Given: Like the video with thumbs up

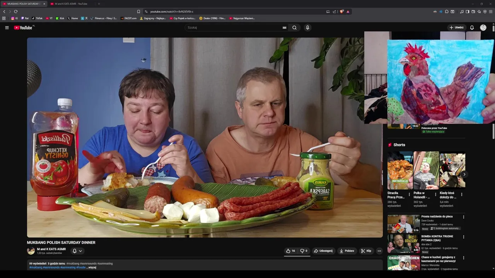Looking at the screenshot, I should tap(290, 251).
